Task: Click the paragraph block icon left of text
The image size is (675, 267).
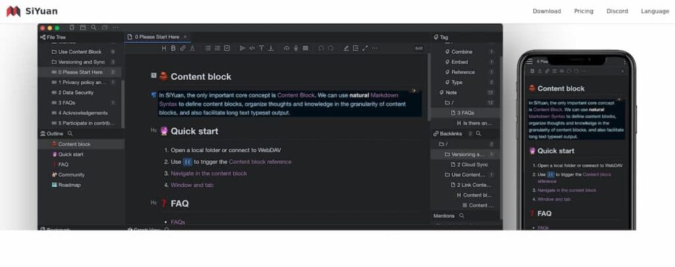Action: tap(154, 95)
